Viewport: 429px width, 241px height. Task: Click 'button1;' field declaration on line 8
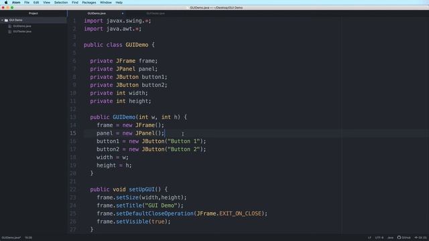(154, 77)
